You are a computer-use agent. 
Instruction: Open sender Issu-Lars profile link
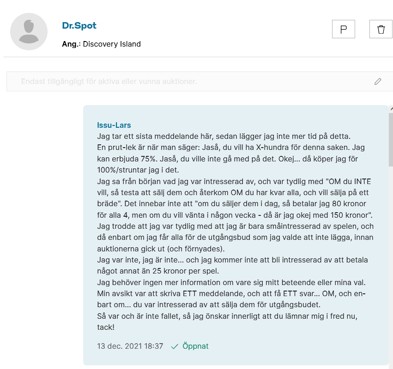tap(114, 125)
